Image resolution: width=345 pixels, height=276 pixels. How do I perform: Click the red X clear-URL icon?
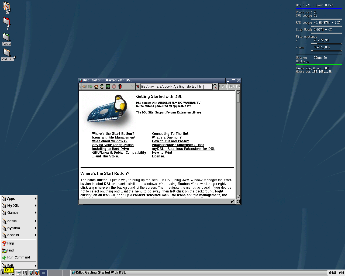click(138, 87)
